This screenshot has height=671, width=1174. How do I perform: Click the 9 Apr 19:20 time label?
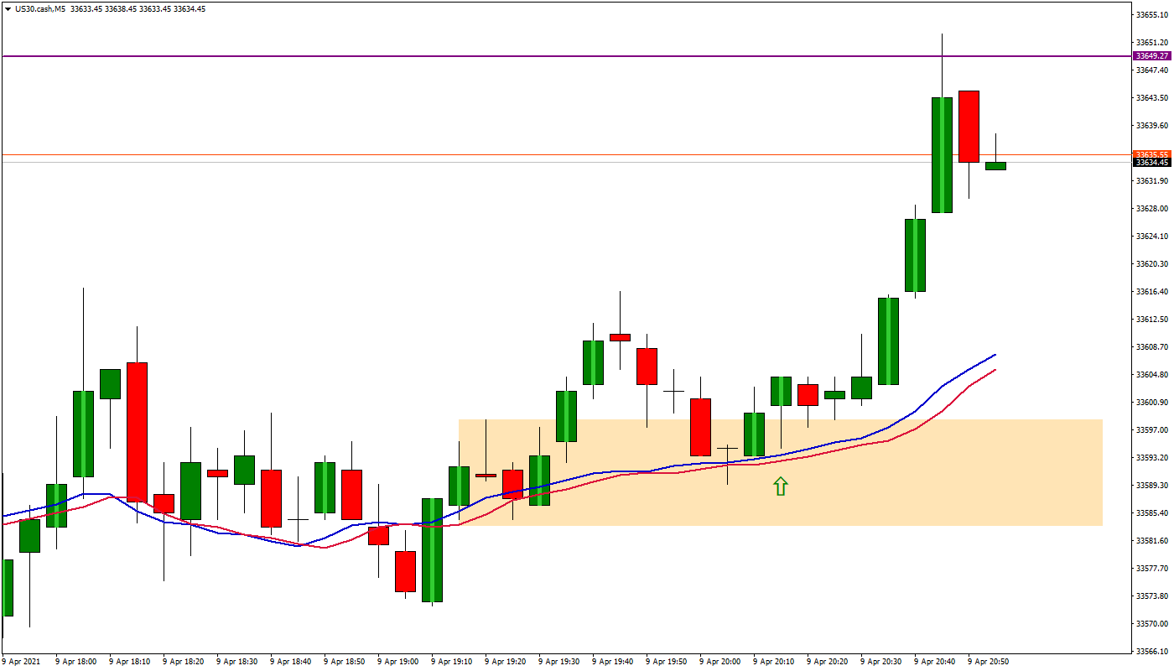coord(506,662)
